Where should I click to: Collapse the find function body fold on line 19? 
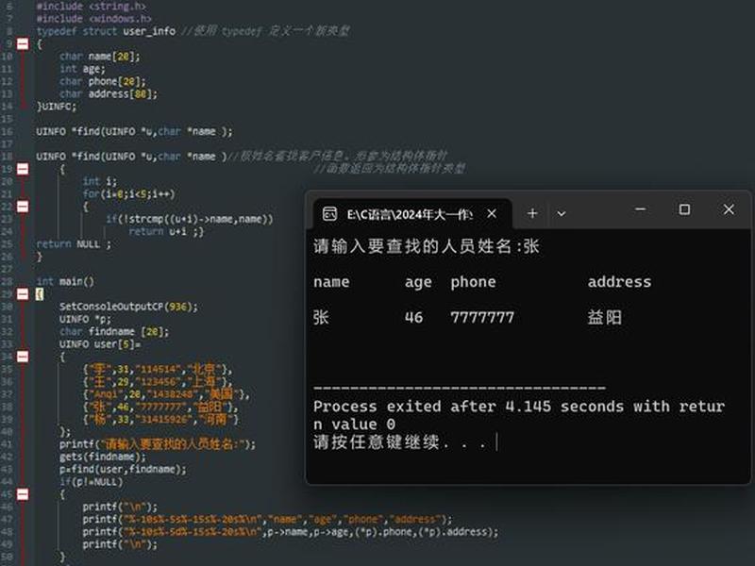click(x=23, y=169)
